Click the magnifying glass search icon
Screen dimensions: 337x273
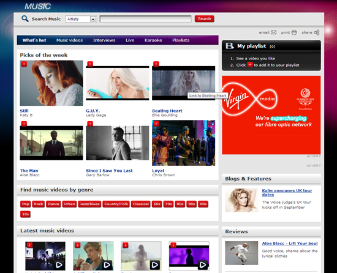[x=25, y=19]
